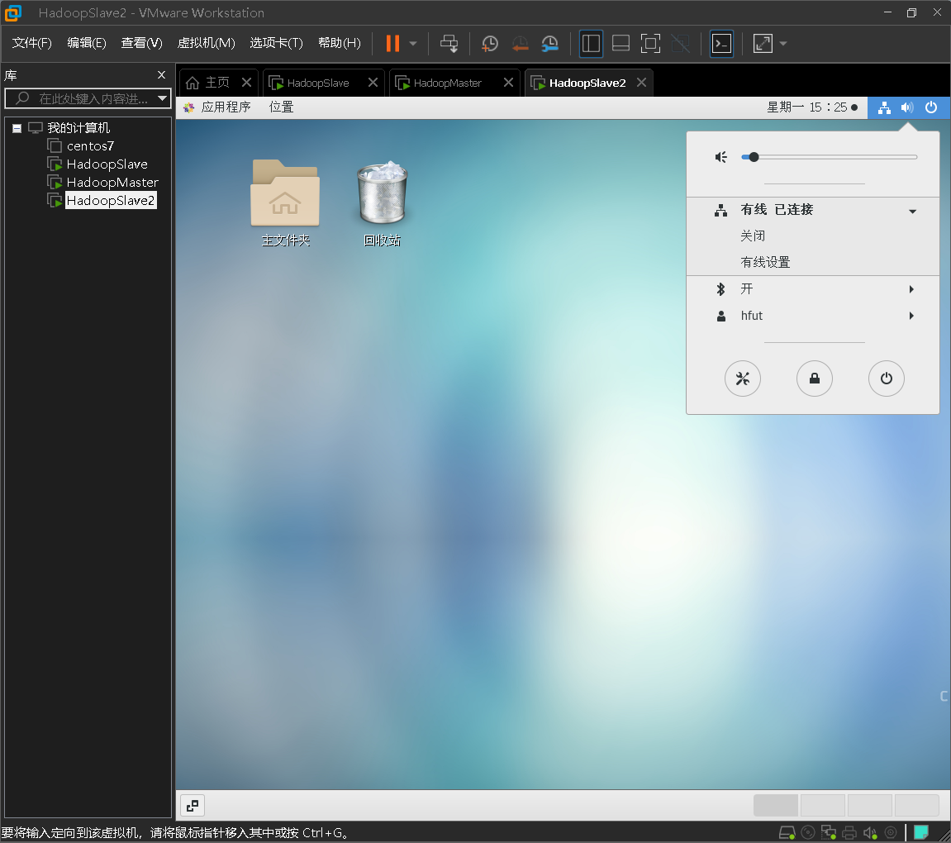
Task: Click the revert to snapshot icon
Action: [x=520, y=44]
